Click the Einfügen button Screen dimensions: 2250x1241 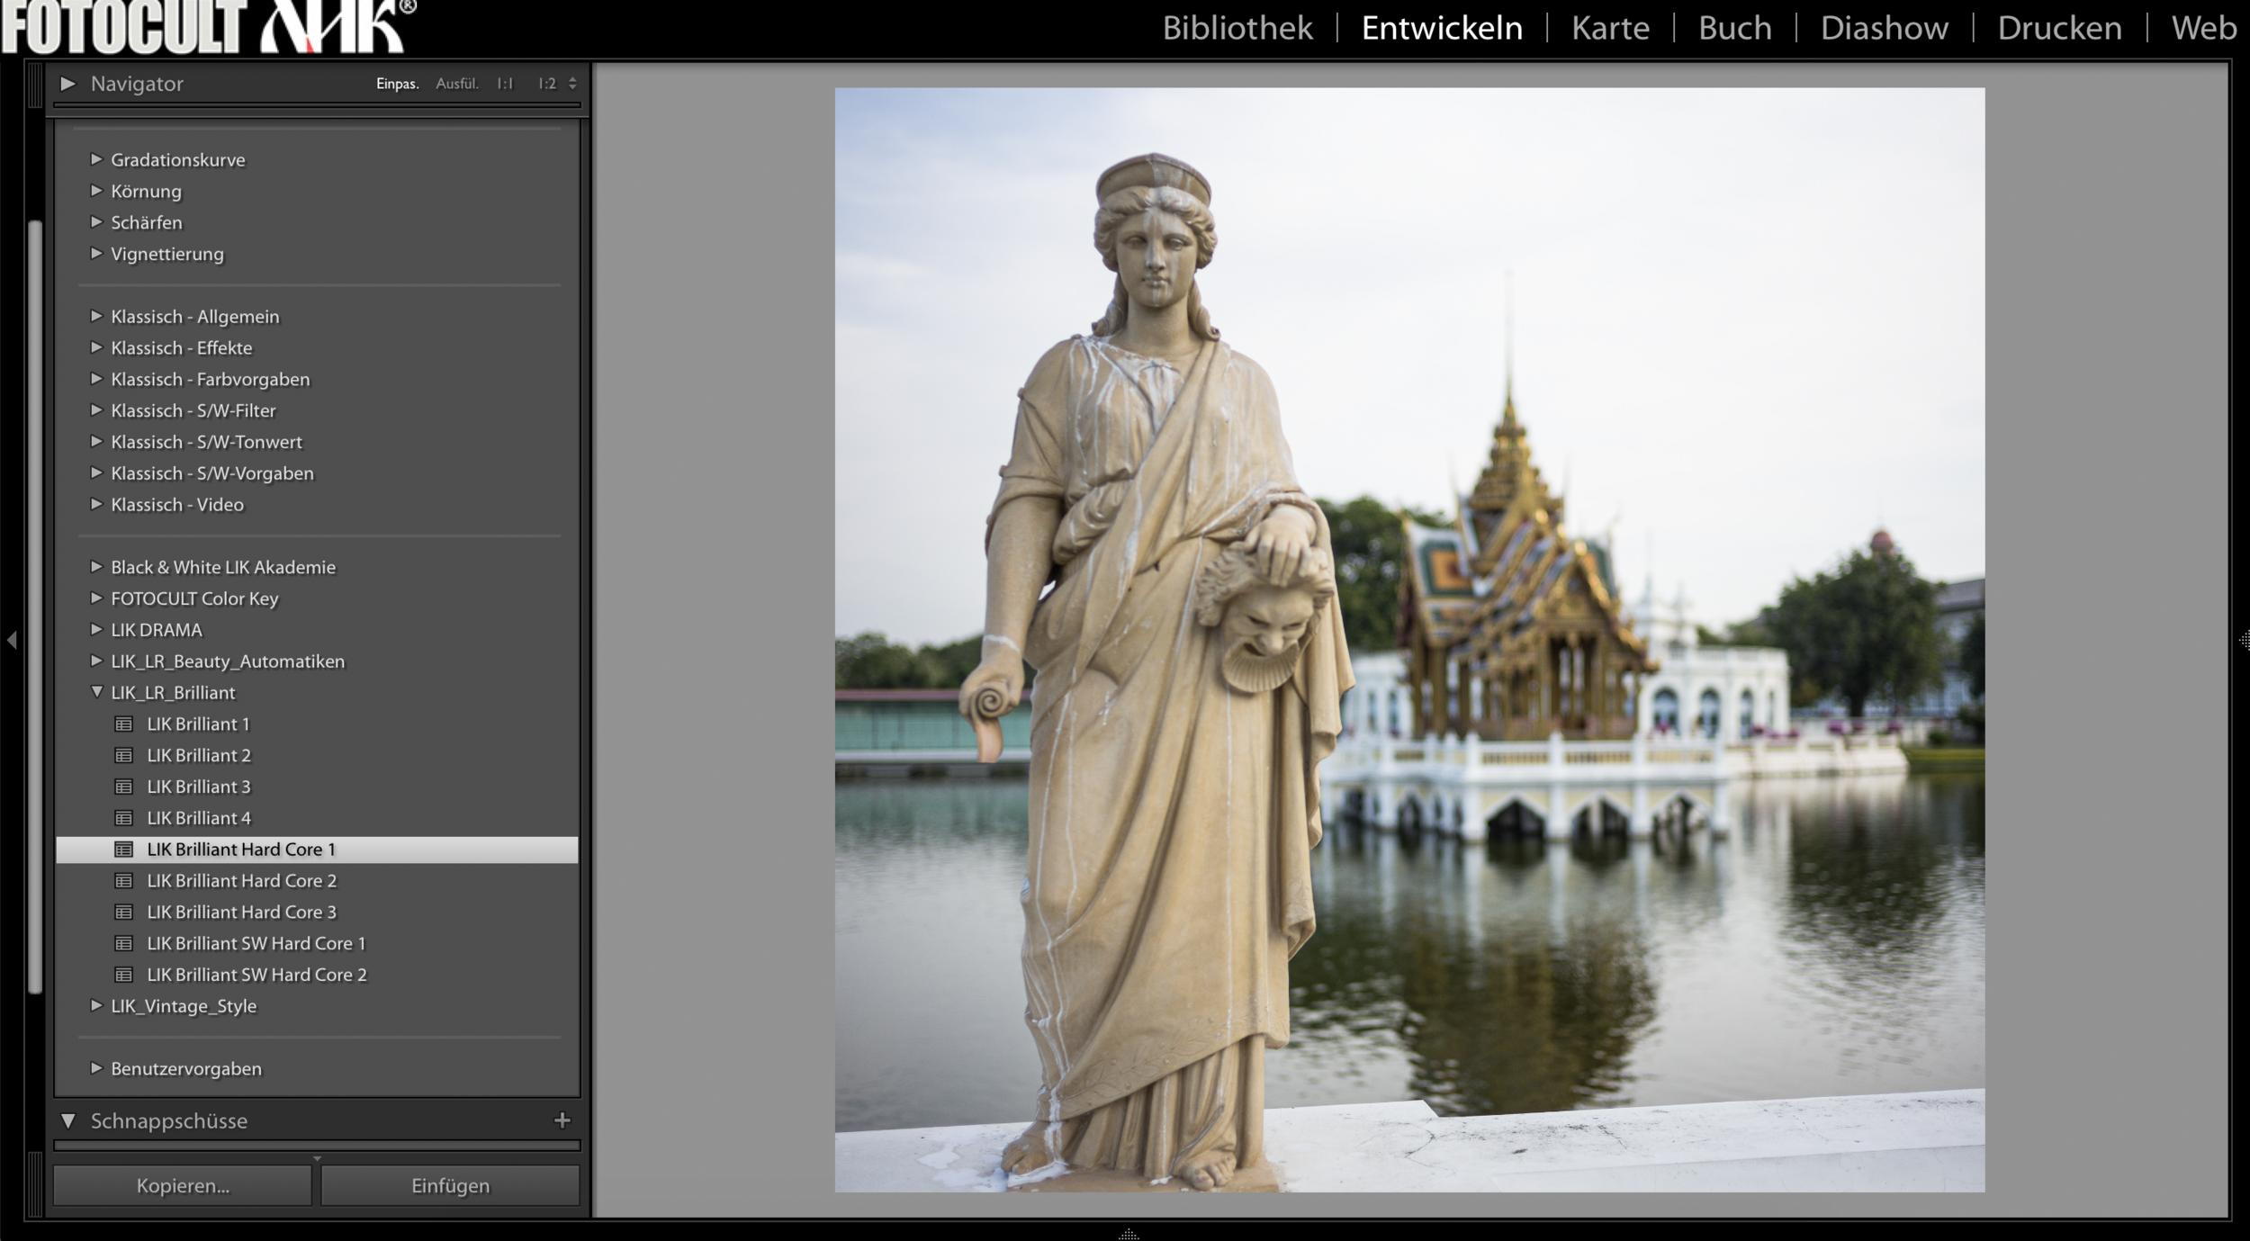[x=450, y=1185]
